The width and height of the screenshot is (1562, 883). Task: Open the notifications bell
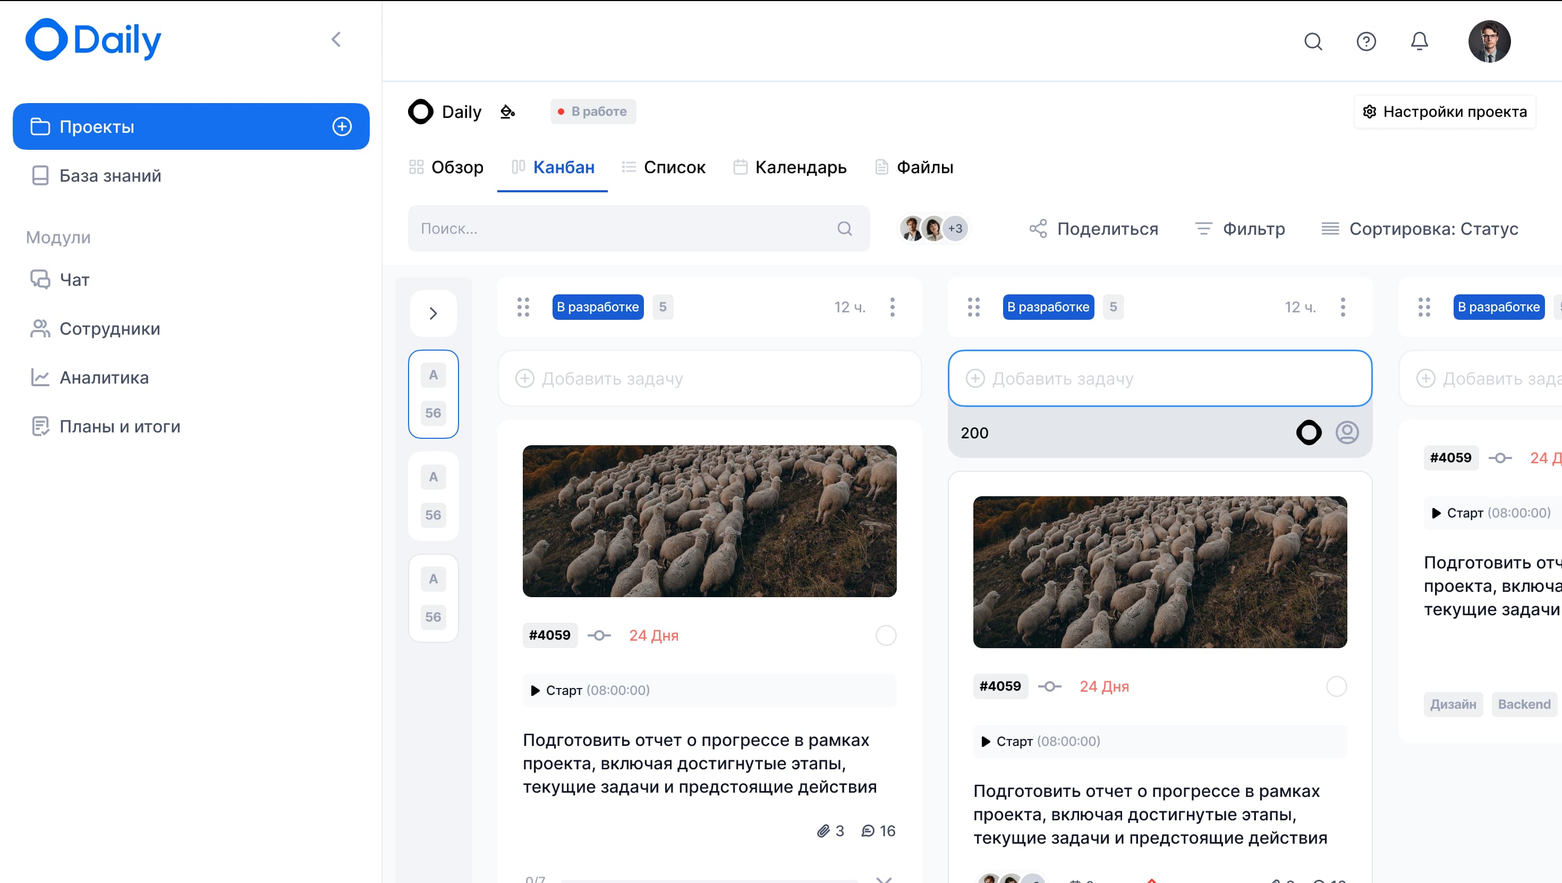pos(1419,41)
